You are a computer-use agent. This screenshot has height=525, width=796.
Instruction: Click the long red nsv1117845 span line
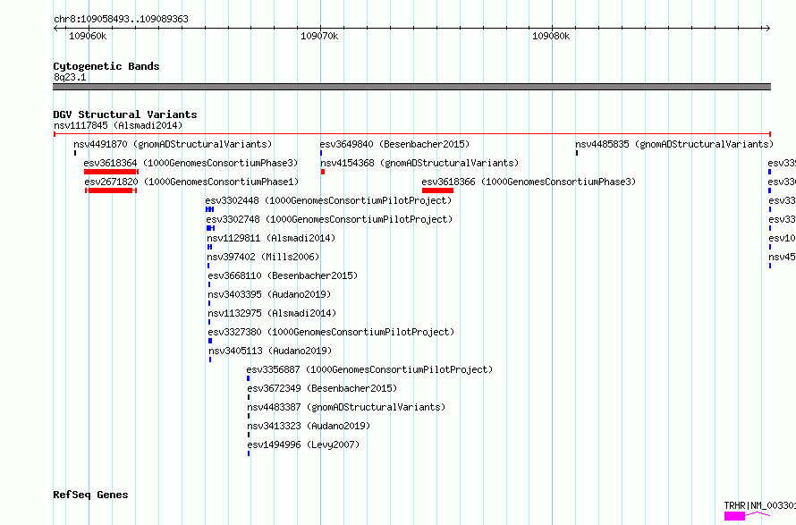coord(411,134)
